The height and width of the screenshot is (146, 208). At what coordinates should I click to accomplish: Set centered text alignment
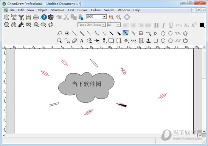coord(133,25)
